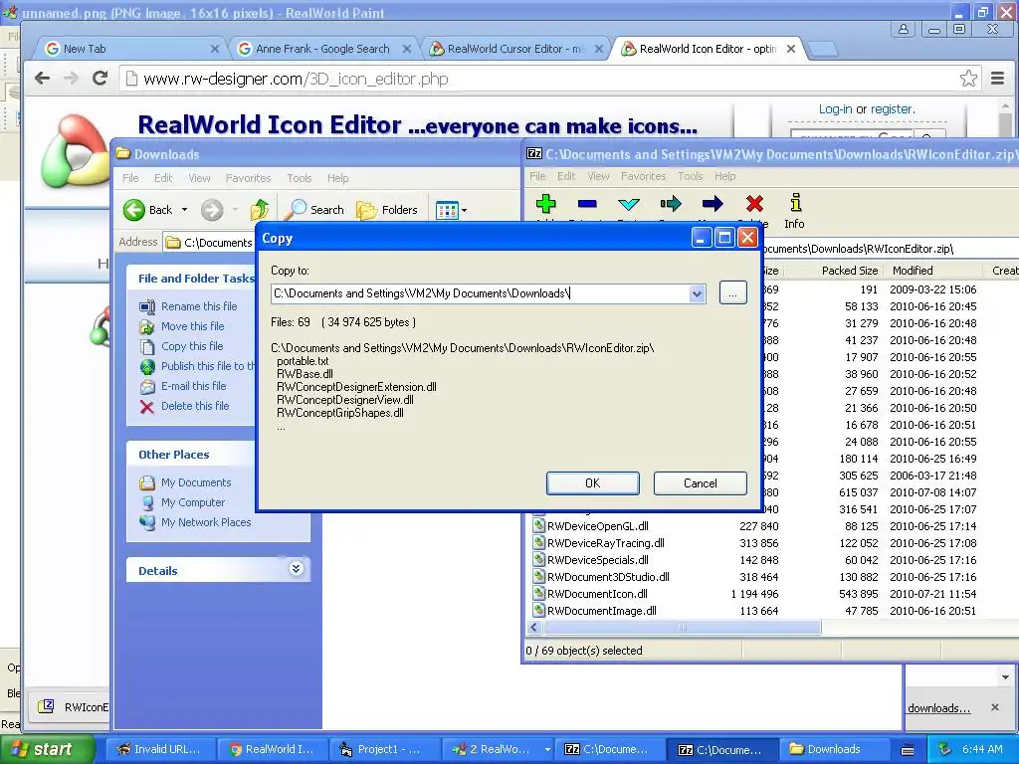Open Search in the Downloads explorer toolbar

point(315,210)
